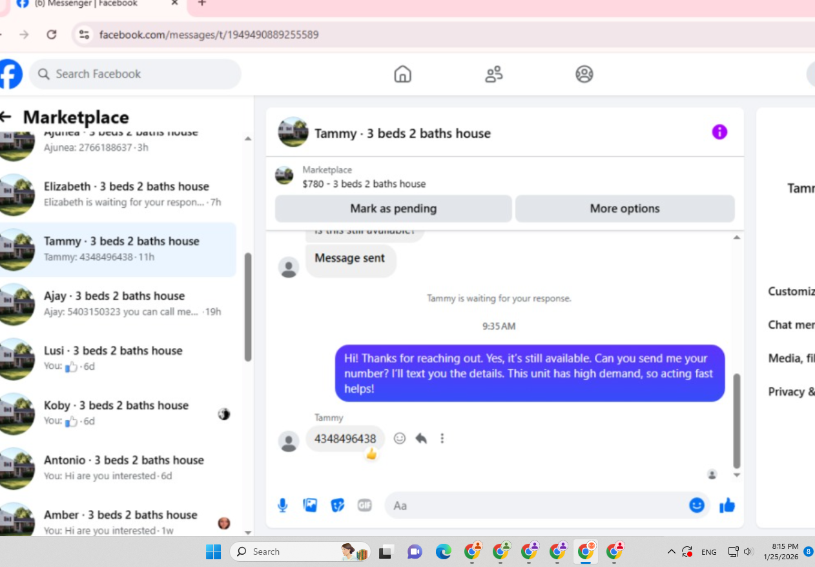Open Microsoft Edge from taskbar
The image size is (815, 567).
[x=443, y=552]
